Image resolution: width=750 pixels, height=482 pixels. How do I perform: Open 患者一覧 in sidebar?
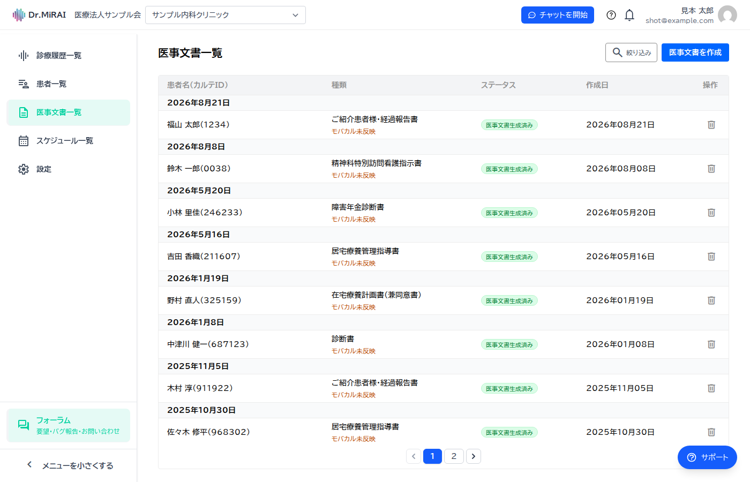pyautogui.click(x=69, y=84)
